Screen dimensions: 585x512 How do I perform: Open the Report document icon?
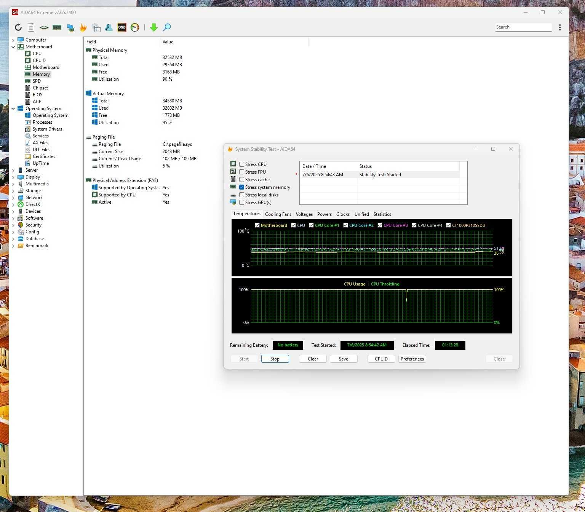point(31,27)
